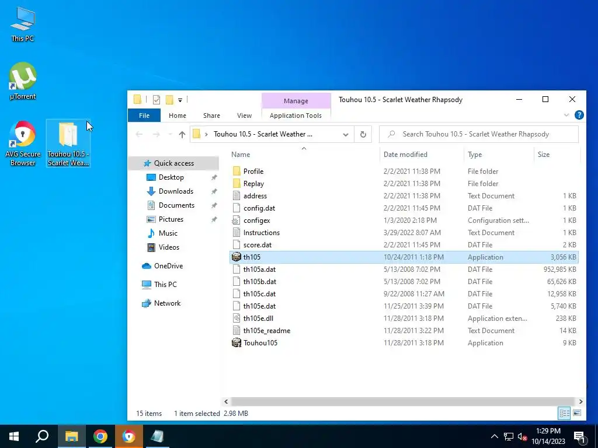Open Google Chrome from the taskbar
598x448 pixels.
100,436
